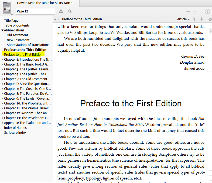Go forward with the right arrow
The height and width of the screenshot is (183, 212).
pos(195,11)
